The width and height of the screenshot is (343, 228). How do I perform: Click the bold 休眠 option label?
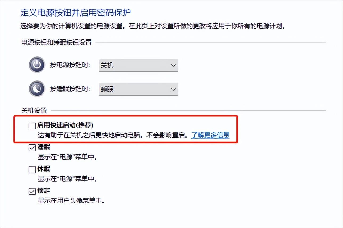coord(44,169)
